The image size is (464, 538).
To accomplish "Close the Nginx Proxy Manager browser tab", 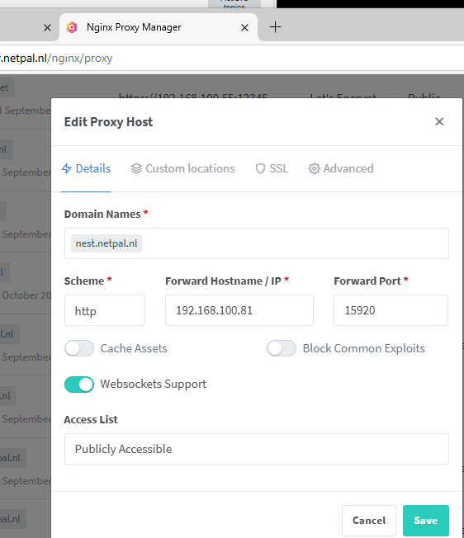I will pos(244,27).
